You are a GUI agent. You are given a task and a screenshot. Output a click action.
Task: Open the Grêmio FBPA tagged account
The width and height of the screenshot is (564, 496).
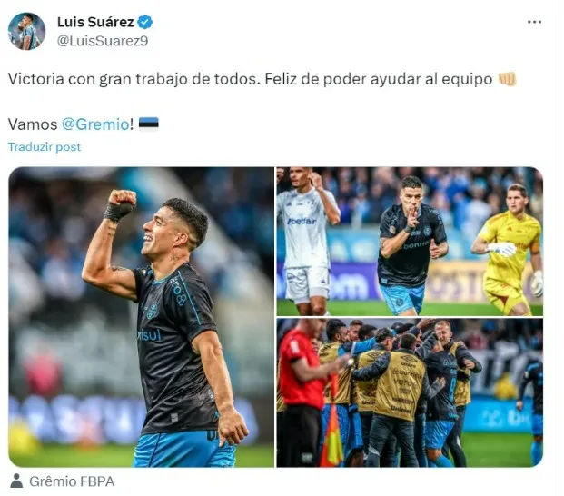[x=72, y=481]
